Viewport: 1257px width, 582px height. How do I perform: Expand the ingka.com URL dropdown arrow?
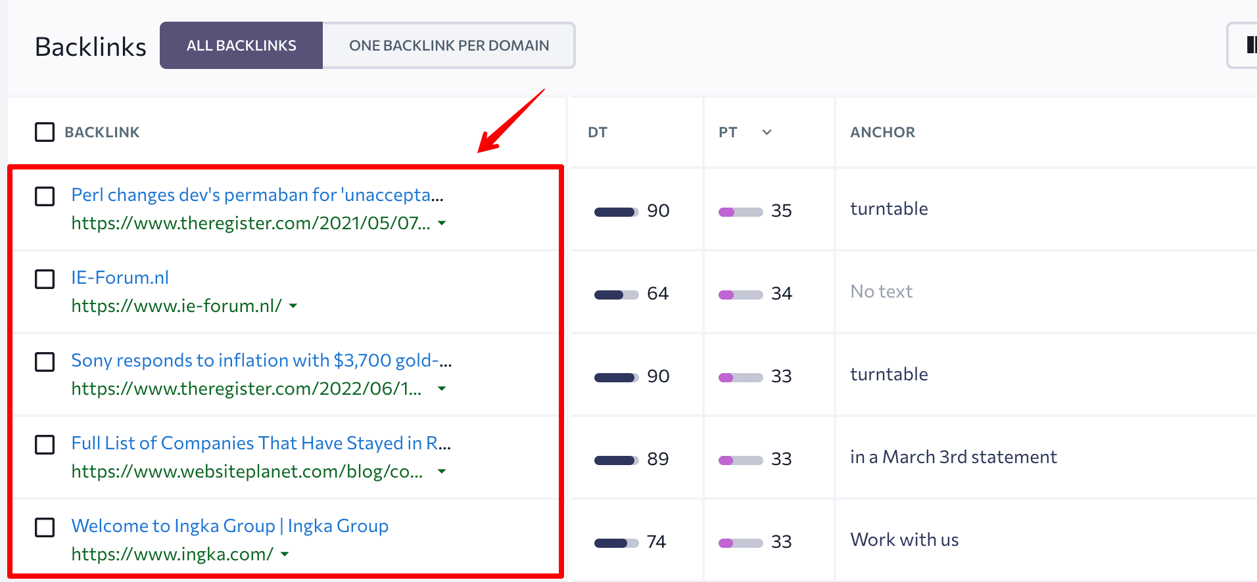(285, 554)
